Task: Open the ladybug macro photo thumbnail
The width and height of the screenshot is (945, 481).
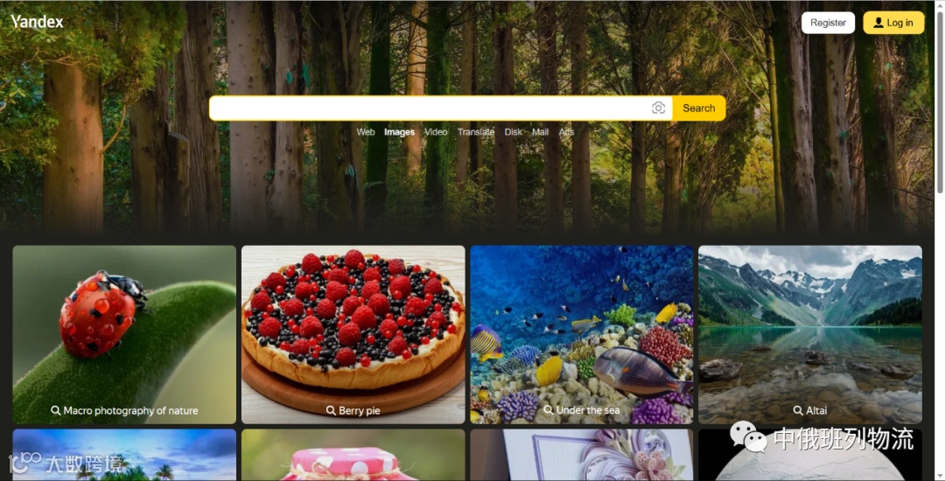Action: [124, 335]
